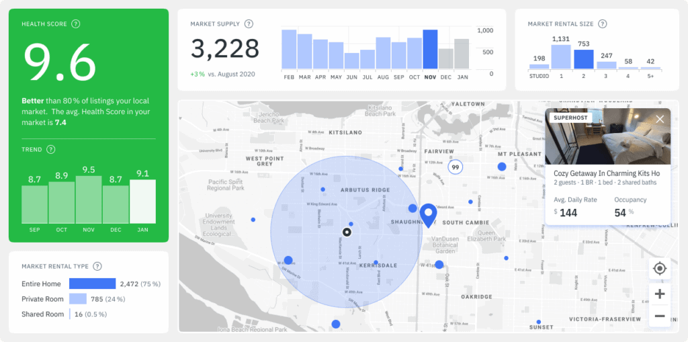The width and height of the screenshot is (688, 342).
Task: Open Cozy Getaway In Charming Kits listing title
Action: [606, 173]
